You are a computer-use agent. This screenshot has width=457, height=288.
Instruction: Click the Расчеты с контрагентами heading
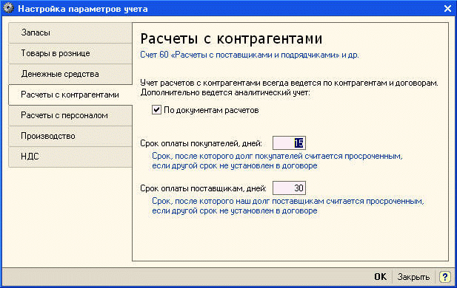click(231, 38)
